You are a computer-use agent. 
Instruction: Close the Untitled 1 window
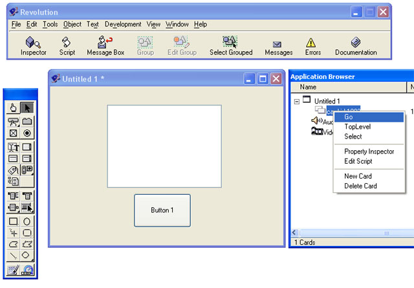point(276,79)
